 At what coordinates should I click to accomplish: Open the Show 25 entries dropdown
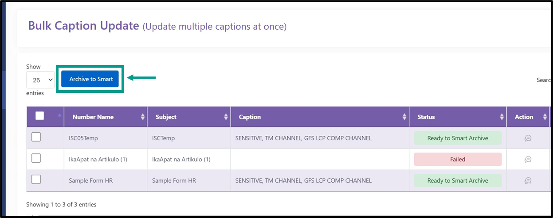coord(40,80)
